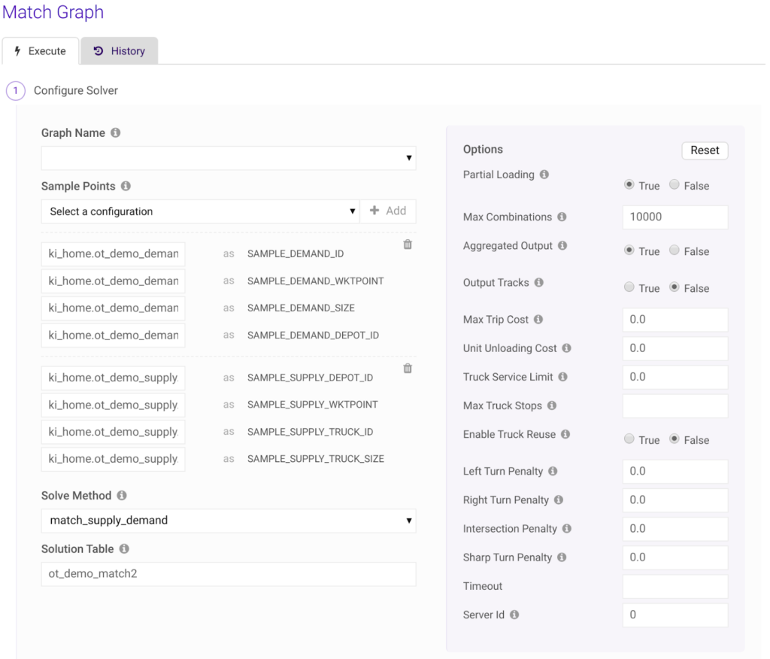Click the Max Combinations info icon

562,217
